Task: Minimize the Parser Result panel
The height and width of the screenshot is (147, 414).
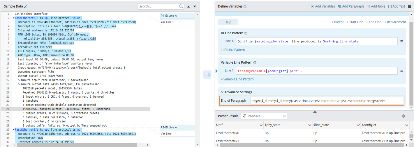Action: tap(409, 116)
